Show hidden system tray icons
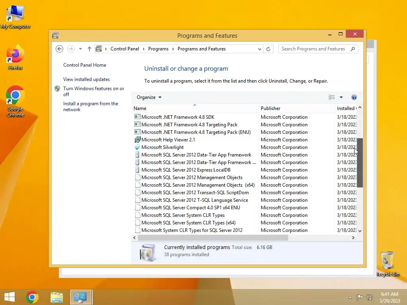 351,297
